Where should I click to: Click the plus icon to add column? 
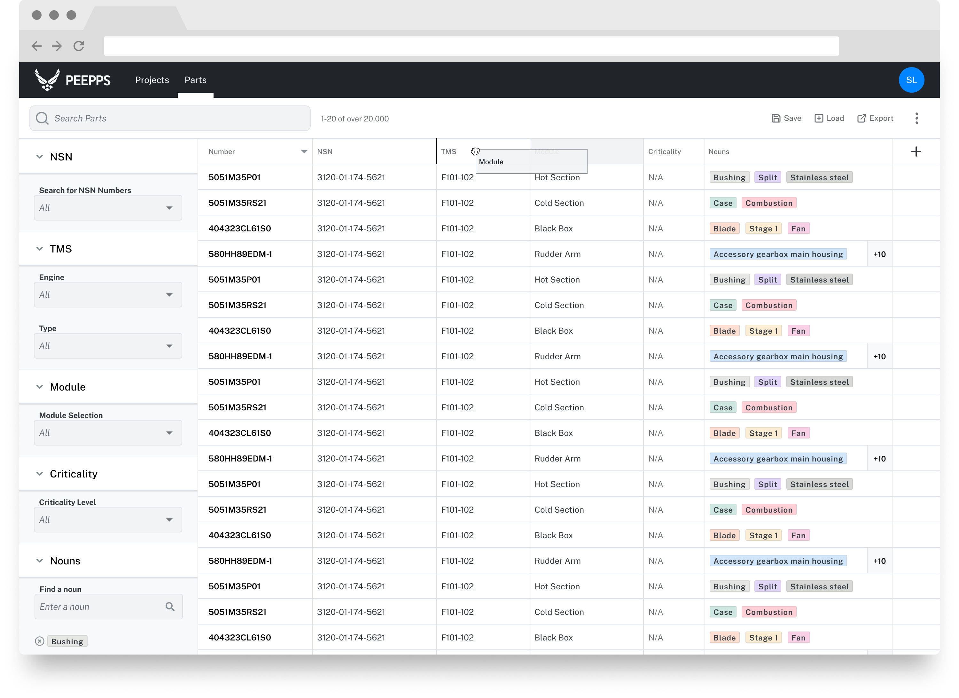tap(916, 152)
